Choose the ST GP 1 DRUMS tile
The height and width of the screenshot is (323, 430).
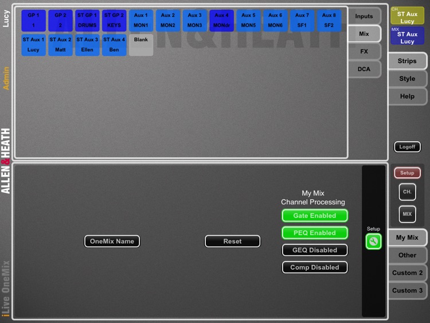click(x=87, y=20)
